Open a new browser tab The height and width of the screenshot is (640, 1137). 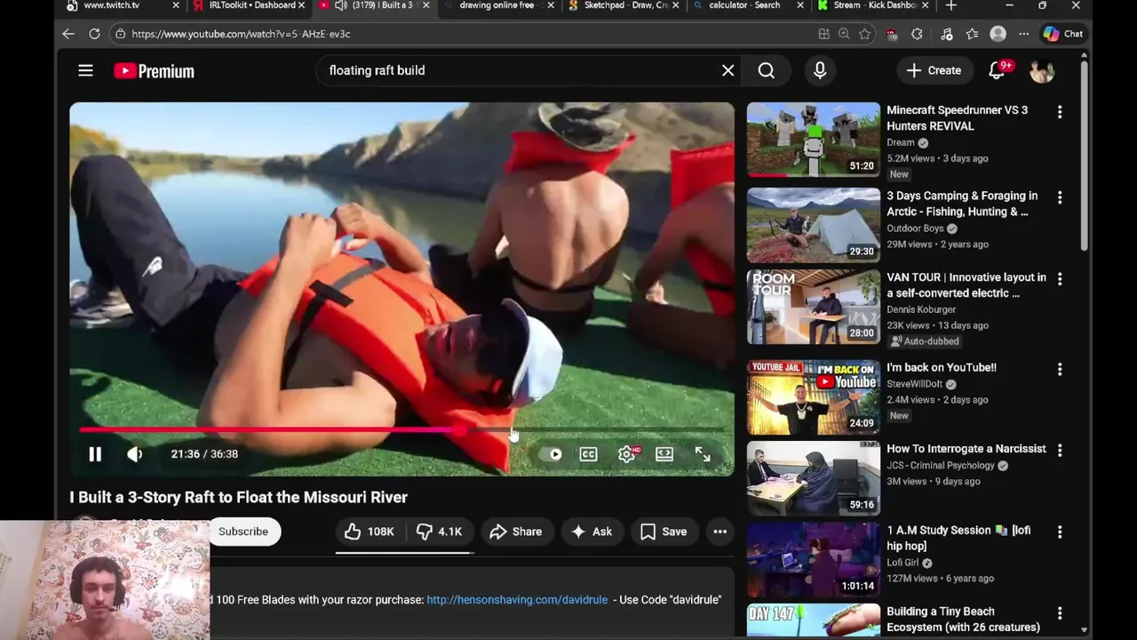pos(951,5)
